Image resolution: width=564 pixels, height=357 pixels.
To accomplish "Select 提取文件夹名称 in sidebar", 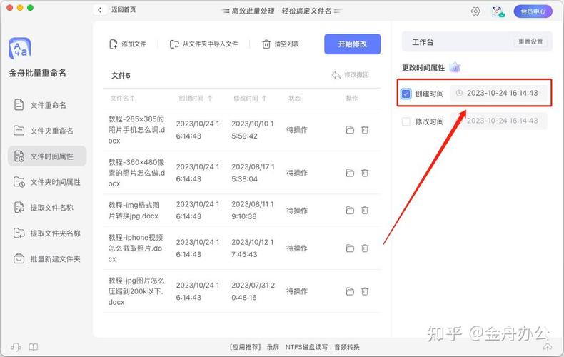I will tap(46, 233).
